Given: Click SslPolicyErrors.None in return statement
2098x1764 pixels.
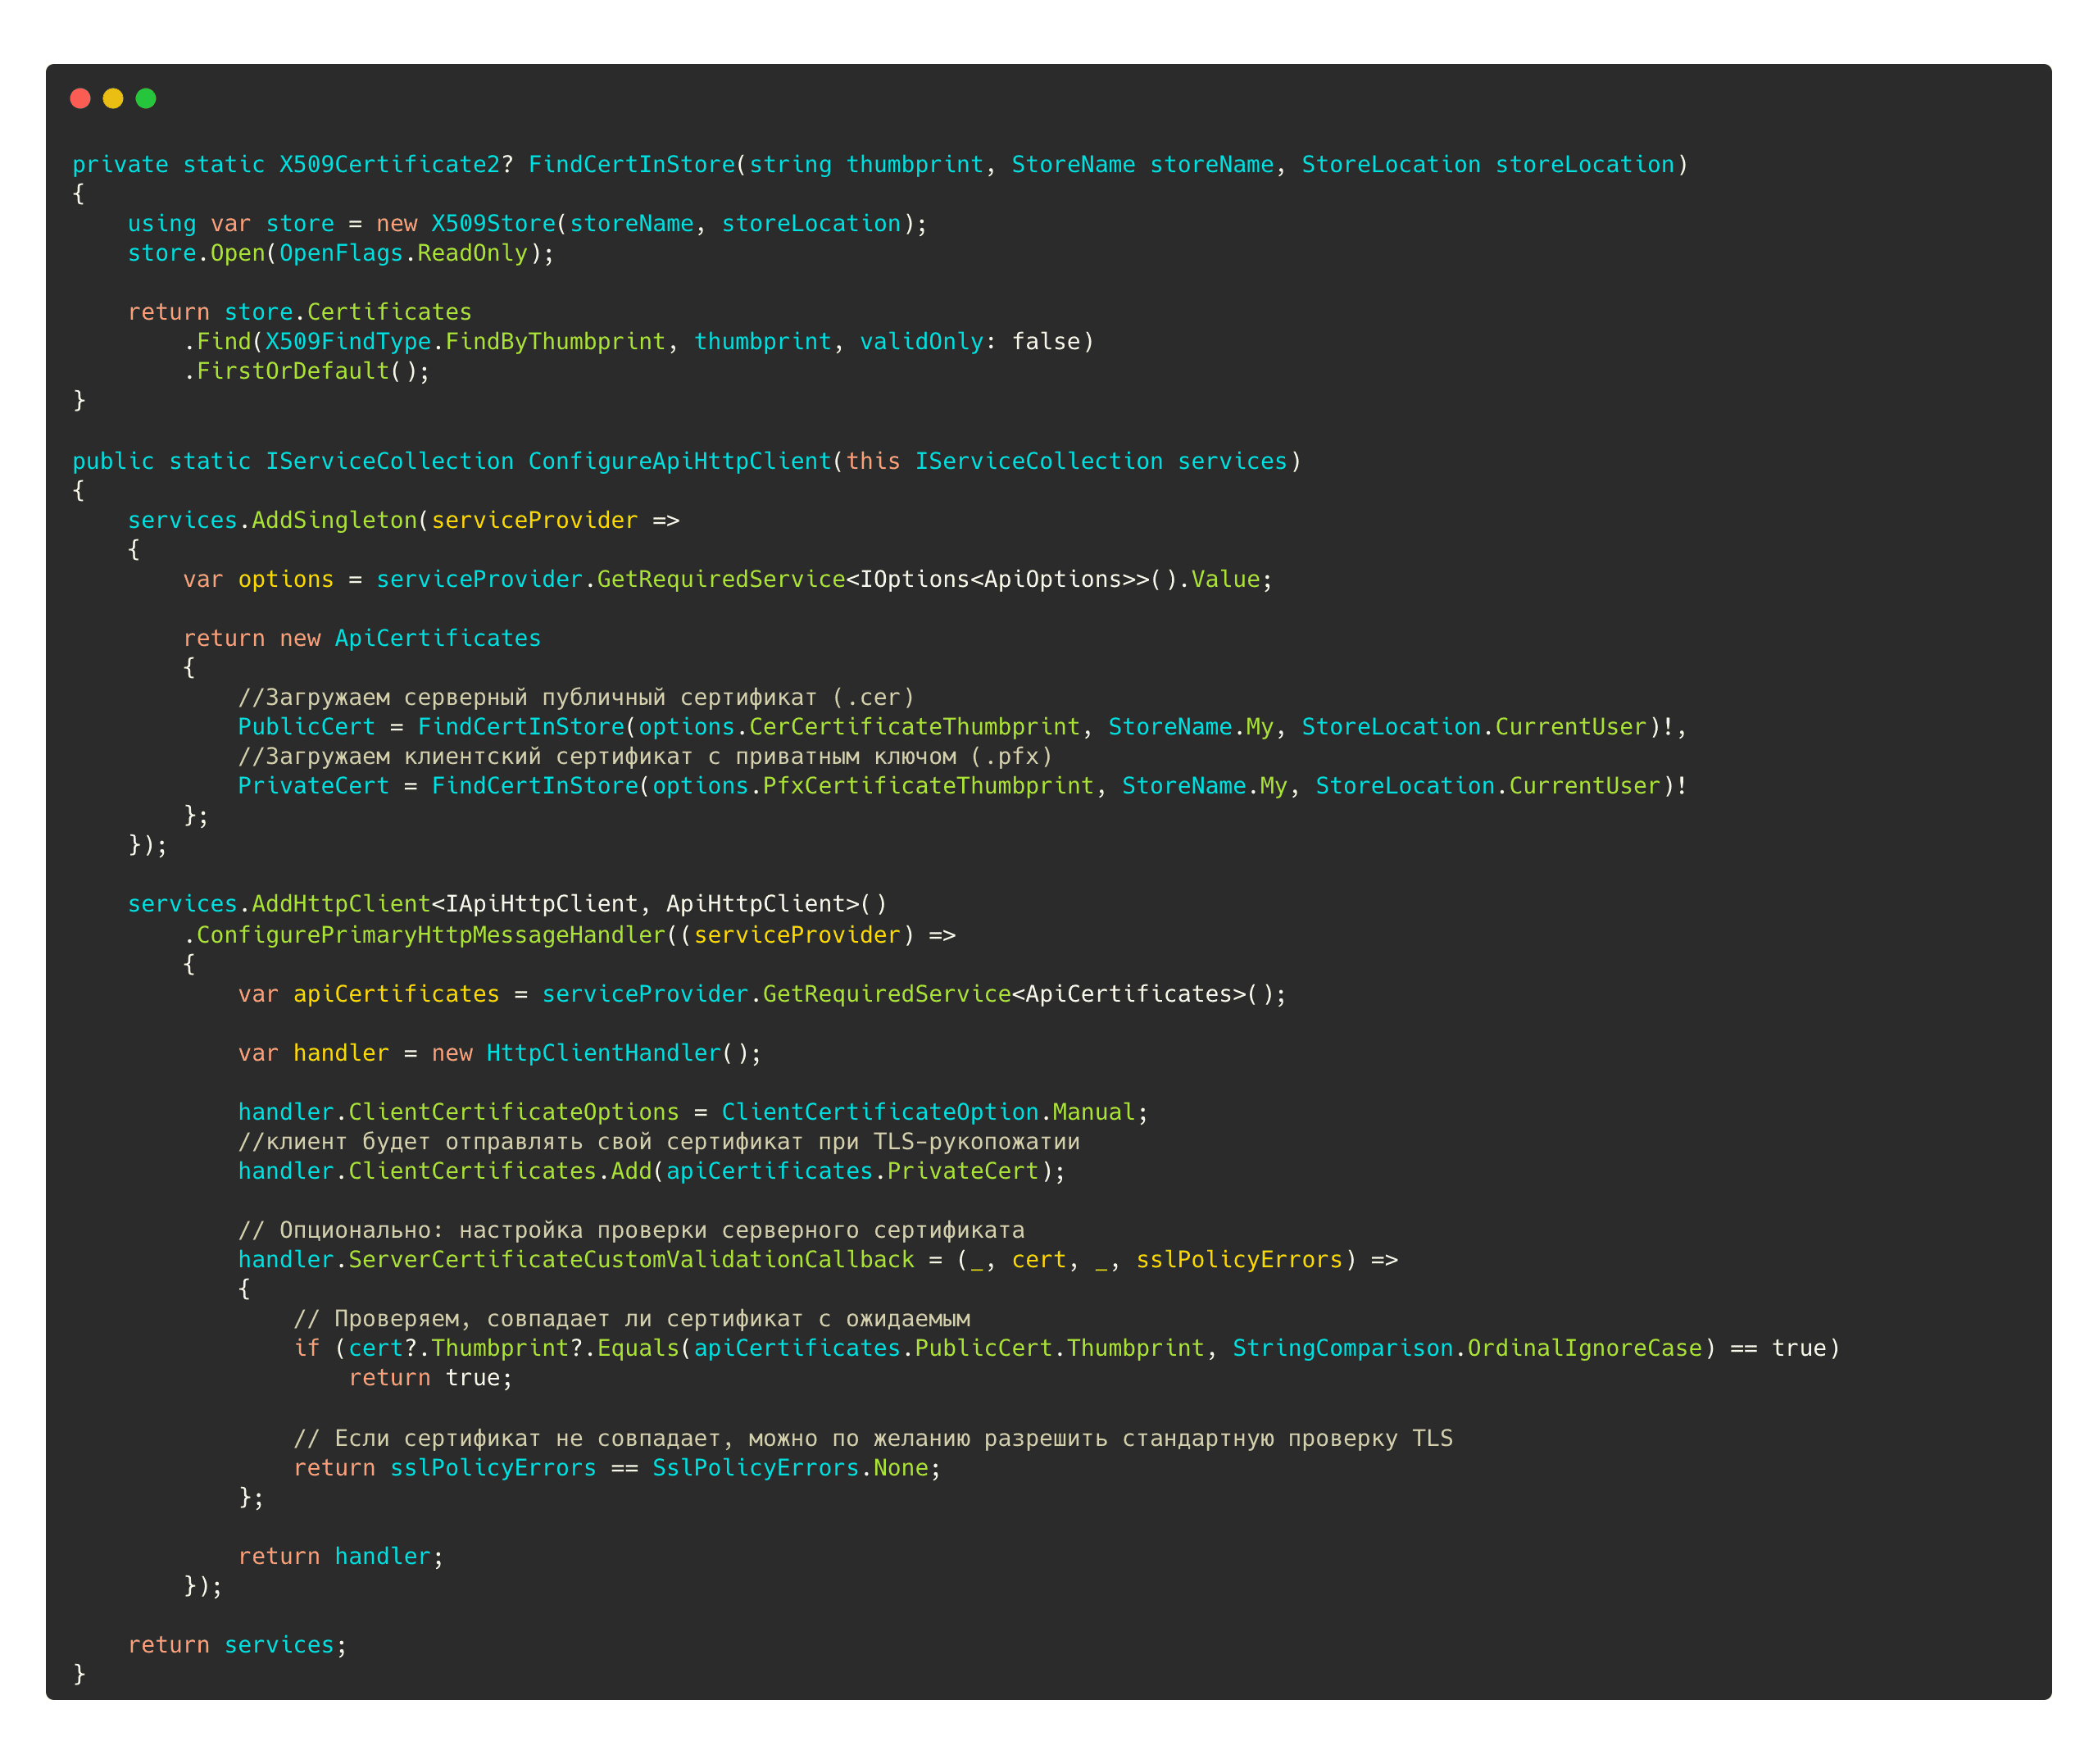Looking at the screenshot, I should [790, 1468].
